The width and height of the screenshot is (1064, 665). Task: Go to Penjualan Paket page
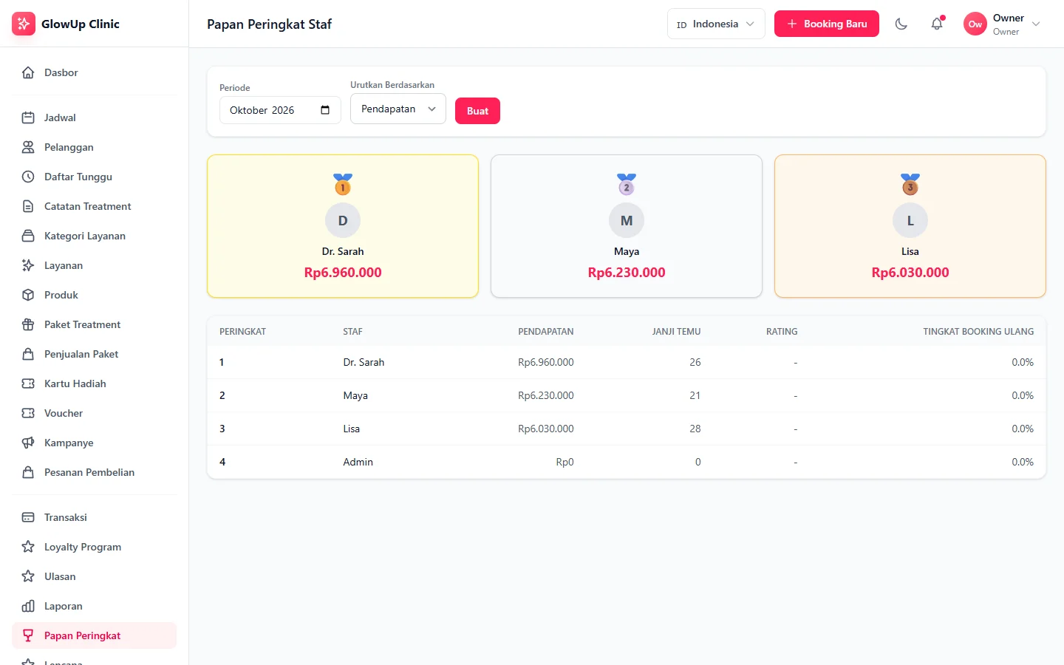pos(95,354)
